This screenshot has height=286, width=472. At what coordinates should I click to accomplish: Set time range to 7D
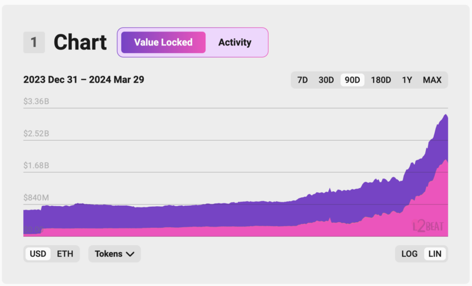point(303,80)
